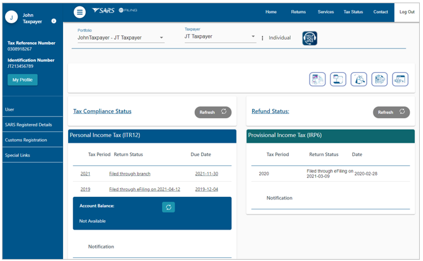
Task: Click the Not Available account balance text
Action: [x=93, y=221]
